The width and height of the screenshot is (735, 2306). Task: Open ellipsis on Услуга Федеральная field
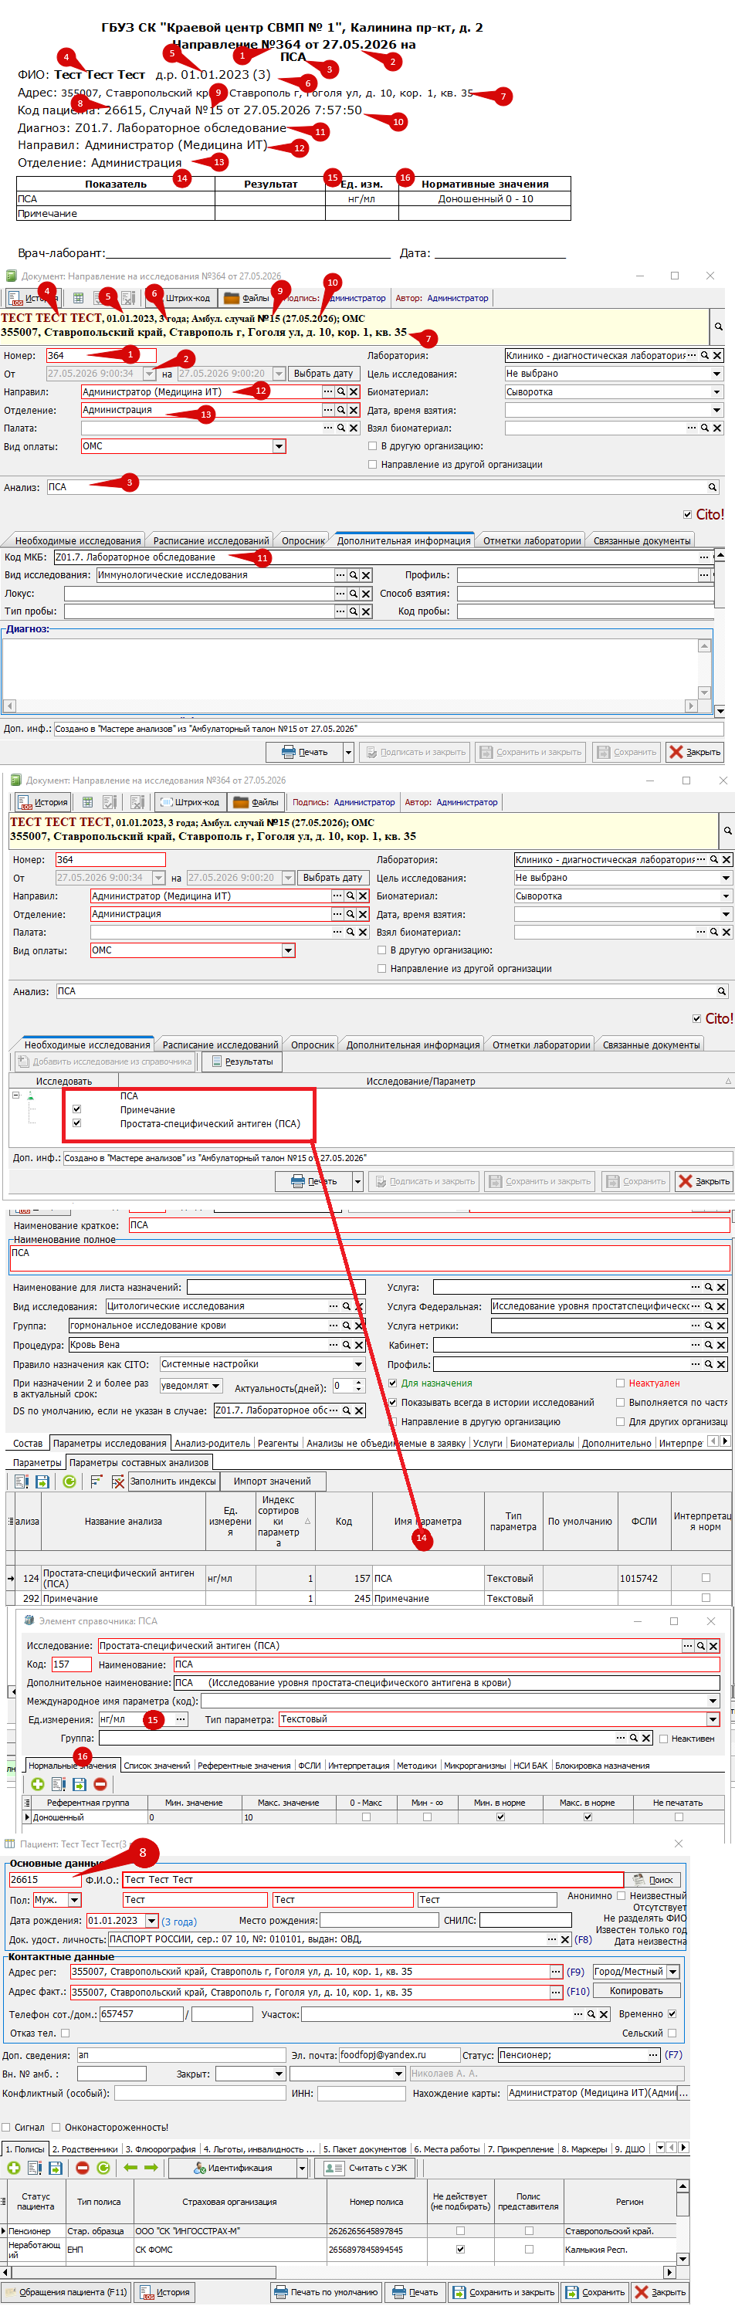pos(696,1306)
